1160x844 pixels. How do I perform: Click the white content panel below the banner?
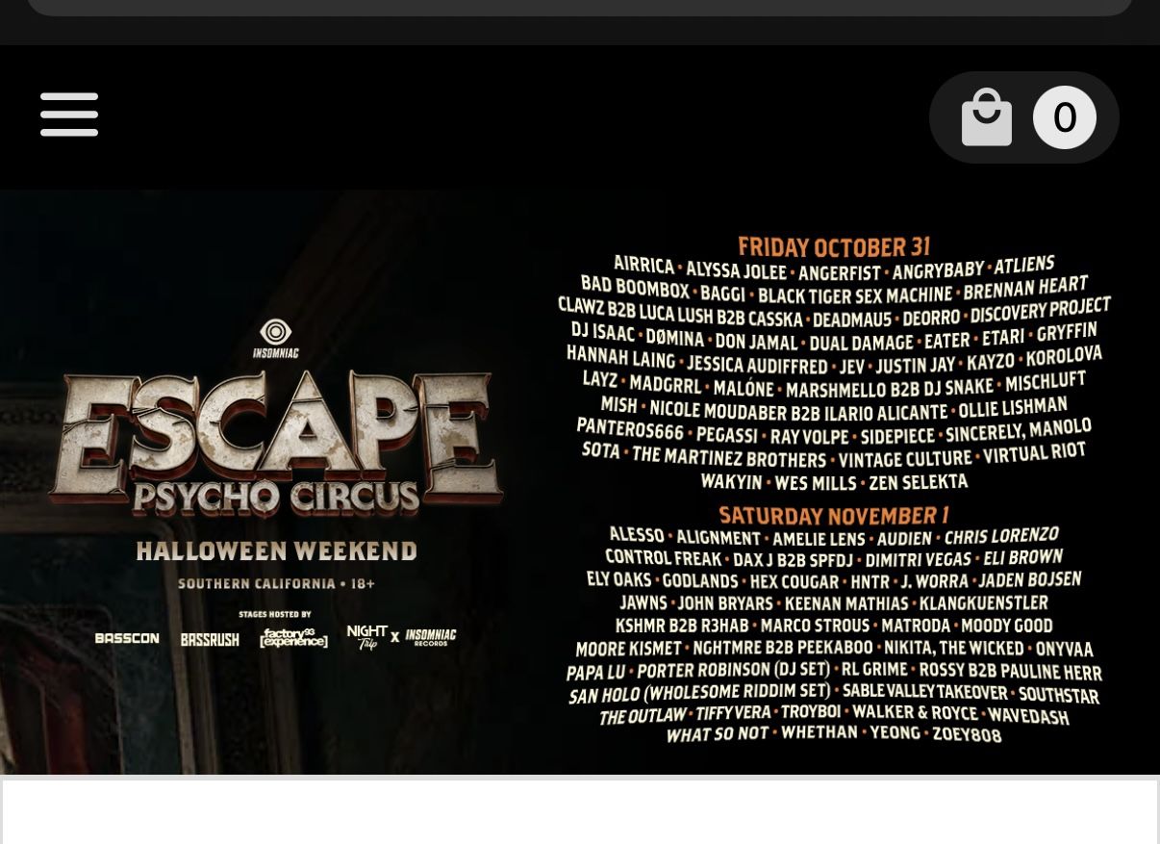pos(580,811)
